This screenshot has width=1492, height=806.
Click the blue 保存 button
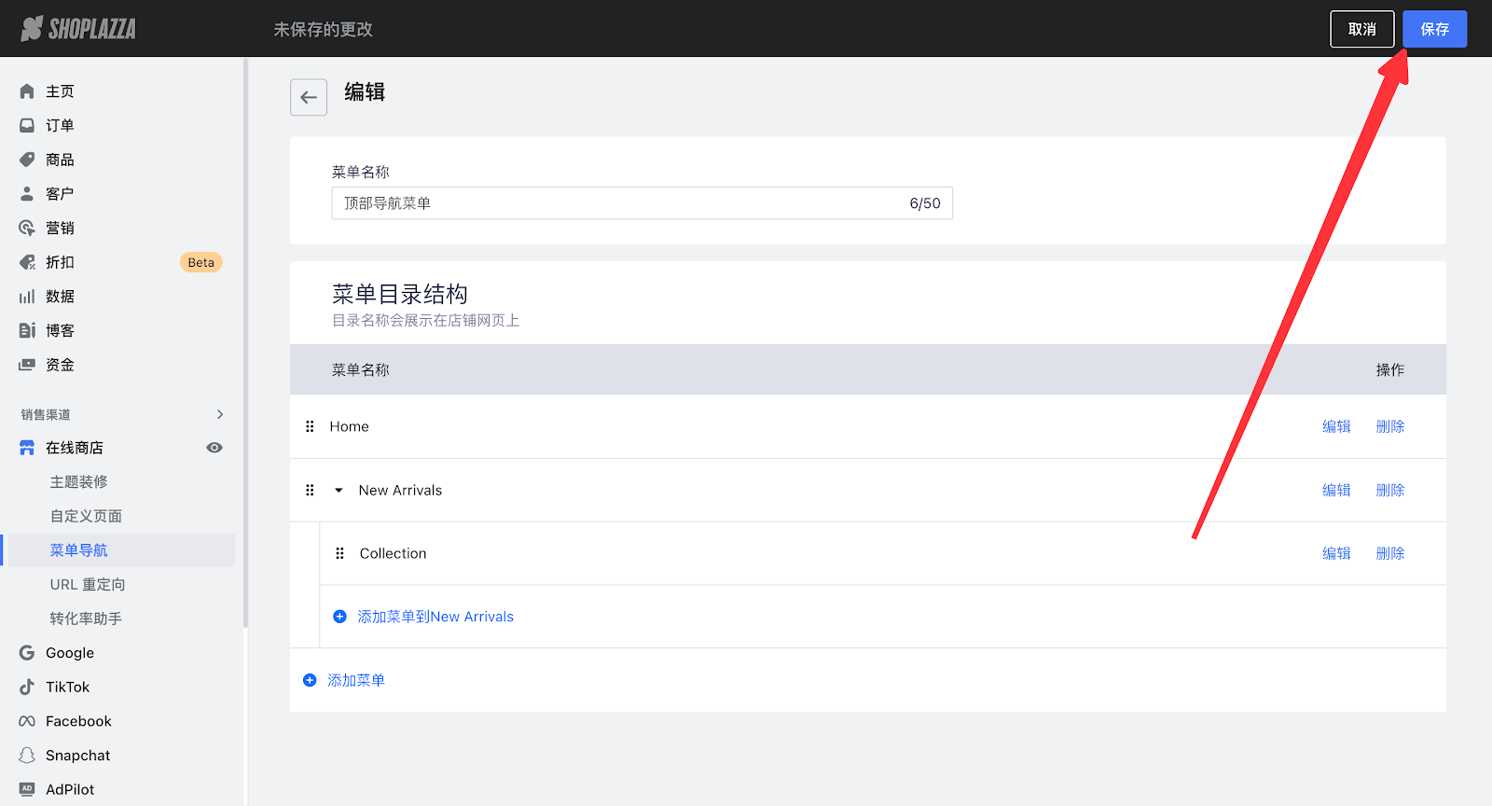tap(1434, 29)
